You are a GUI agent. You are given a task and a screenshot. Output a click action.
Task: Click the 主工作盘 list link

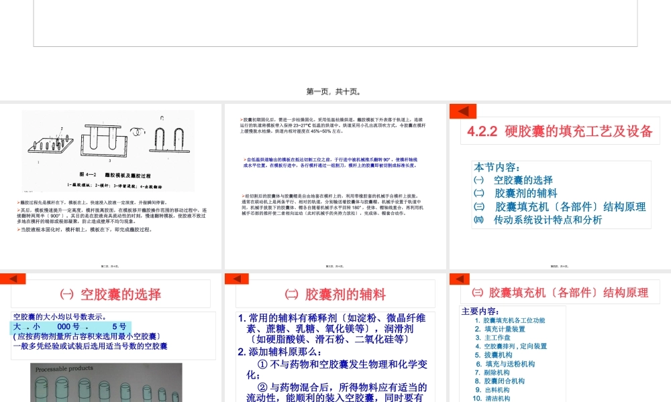497,338
